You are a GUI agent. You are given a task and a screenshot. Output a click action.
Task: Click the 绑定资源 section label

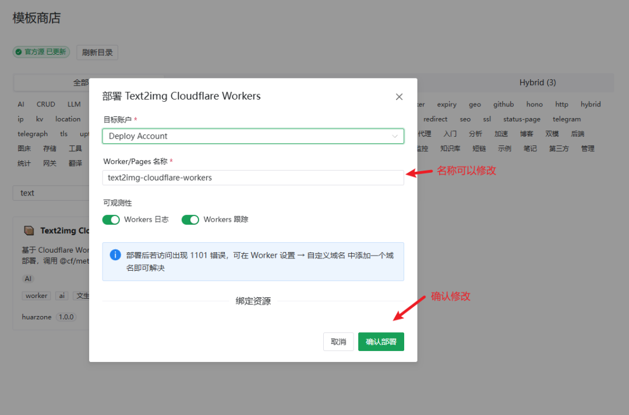click(253, 301)
